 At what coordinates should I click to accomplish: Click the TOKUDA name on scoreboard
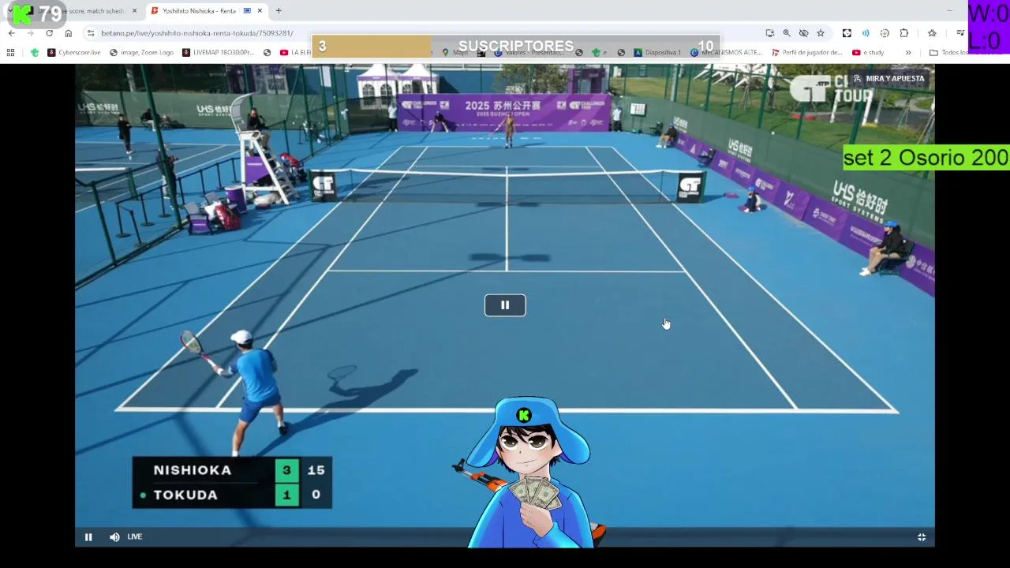click(x=185, y=495)
